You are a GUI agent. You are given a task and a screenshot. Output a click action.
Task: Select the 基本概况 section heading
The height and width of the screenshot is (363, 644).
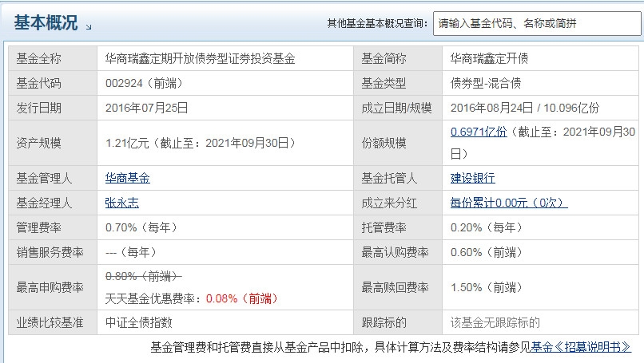pos(46,22)
